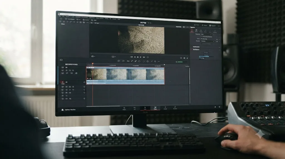285x159 pixels.
Task: Select the video clip thumbnail in the timeline
Action: click(x=125, y=74)
